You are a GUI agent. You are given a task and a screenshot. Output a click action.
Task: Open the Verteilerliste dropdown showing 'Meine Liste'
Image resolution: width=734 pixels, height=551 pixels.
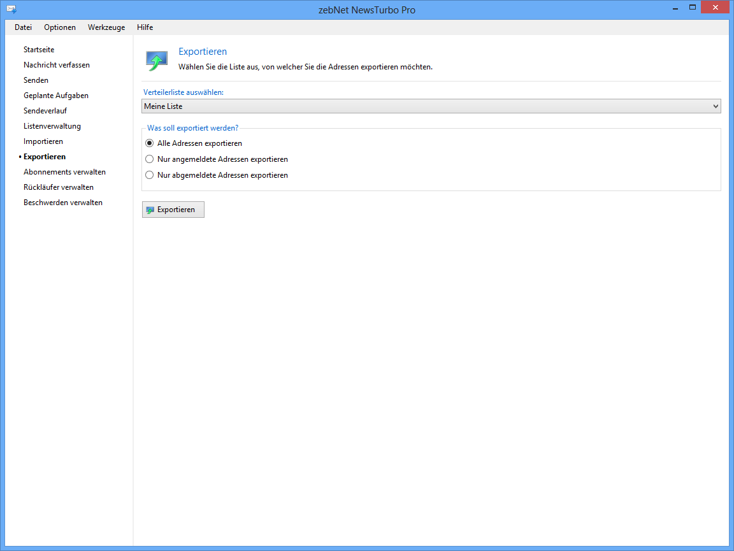point(431,106)
